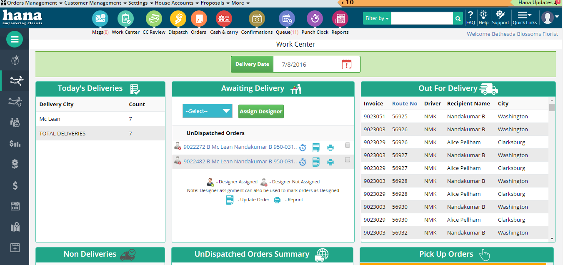This screenshot has width=563, height=265.
Task: Click the Assign Designer button
Action: (x=261, y=112)
